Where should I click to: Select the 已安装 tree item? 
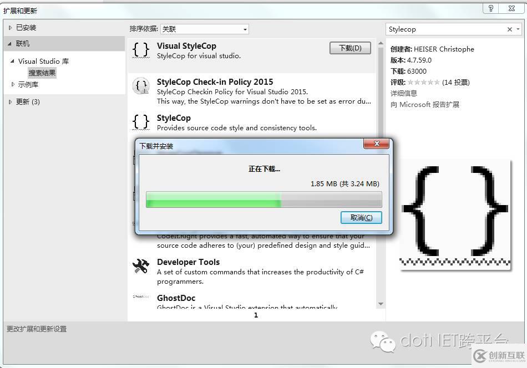[x=26, y=28]
